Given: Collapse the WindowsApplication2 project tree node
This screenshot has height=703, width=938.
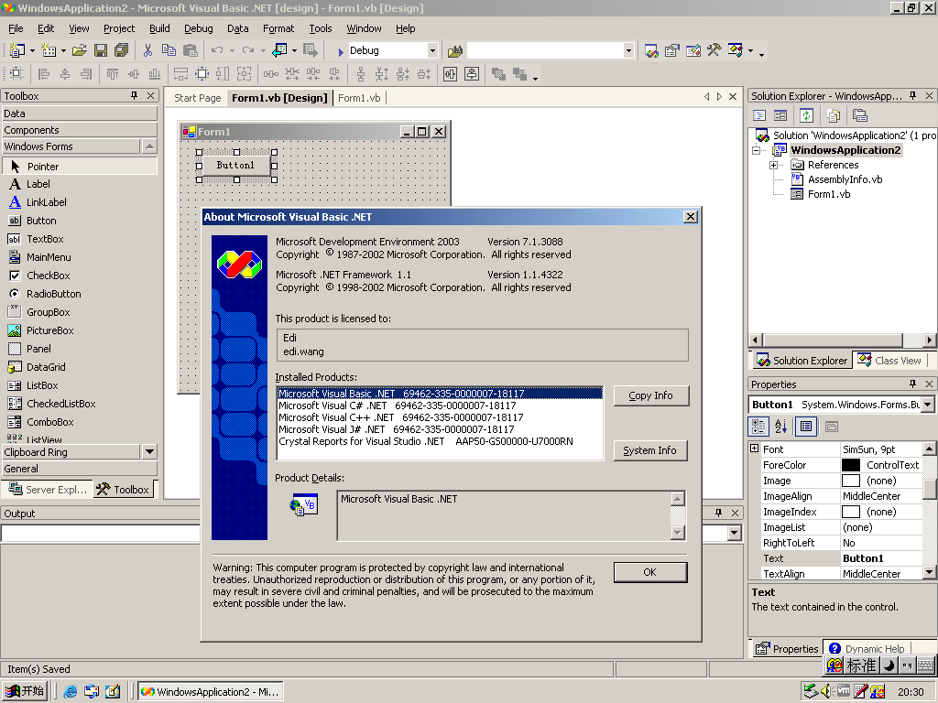Looking at the screenshot, I should click(x=756, y=151).
